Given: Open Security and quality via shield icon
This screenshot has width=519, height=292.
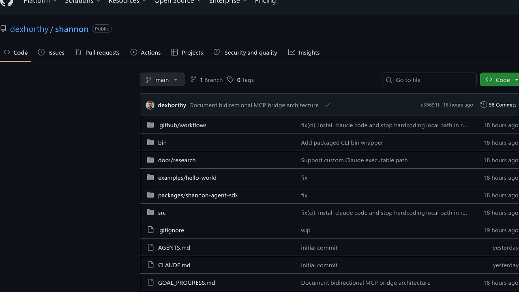Looking at the screenshot, I should [x=217, y=52].
